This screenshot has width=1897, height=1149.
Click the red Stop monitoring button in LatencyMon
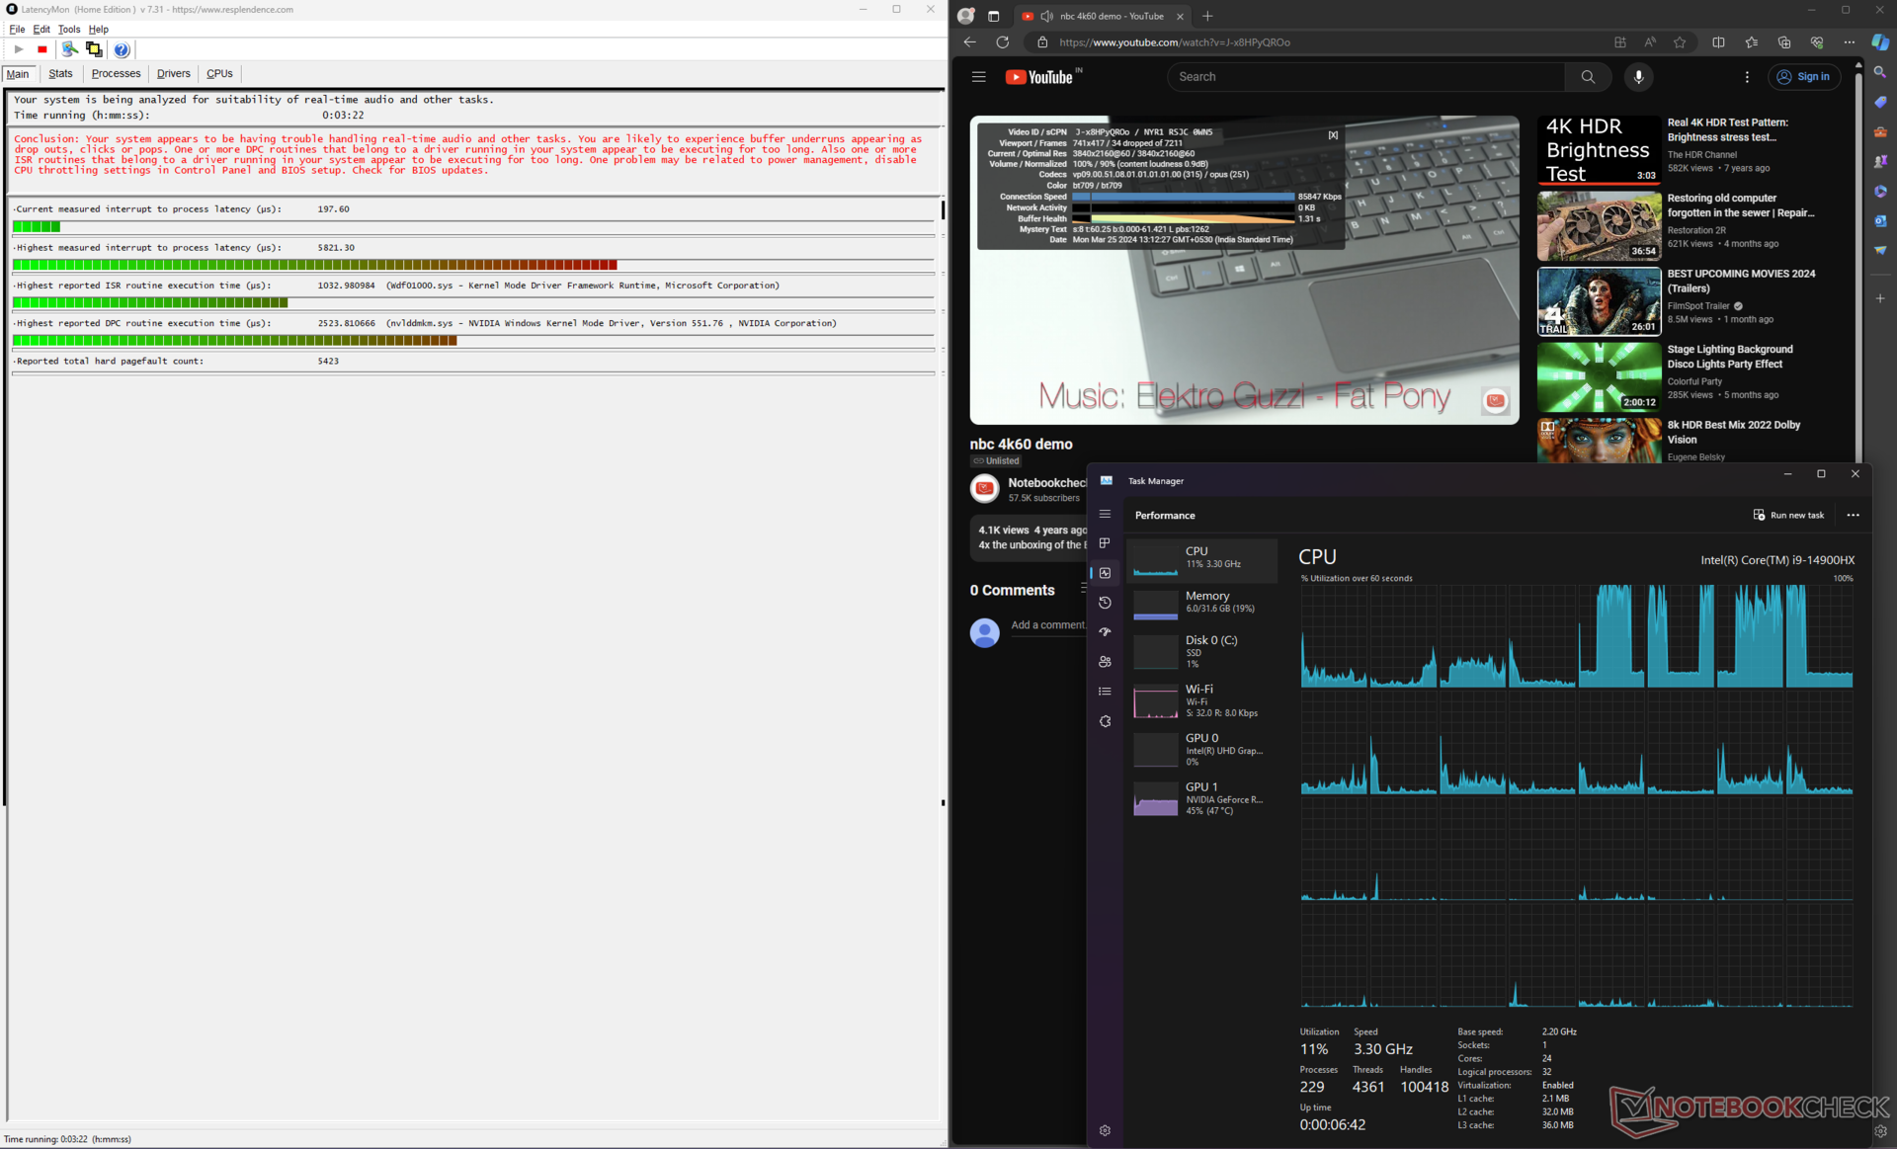pyautogui.click(x=42, y=49)
